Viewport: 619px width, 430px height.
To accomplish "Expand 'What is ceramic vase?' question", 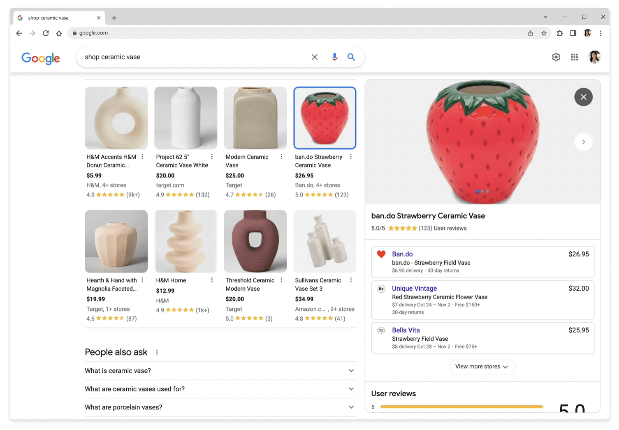I will click(x=220, y=371).
